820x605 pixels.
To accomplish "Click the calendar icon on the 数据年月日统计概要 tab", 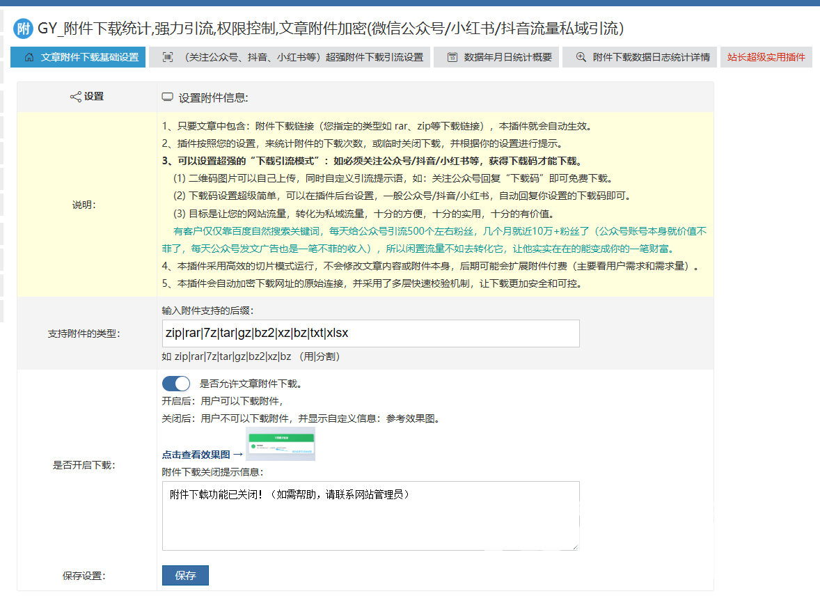I will tap(452, 57).
